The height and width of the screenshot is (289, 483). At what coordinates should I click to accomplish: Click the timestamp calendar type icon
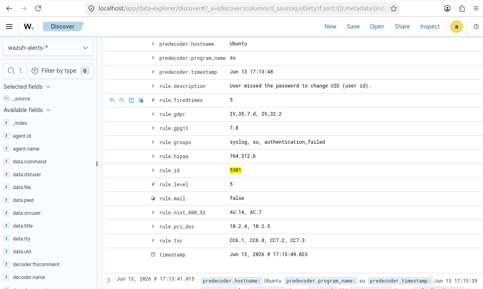153,254
